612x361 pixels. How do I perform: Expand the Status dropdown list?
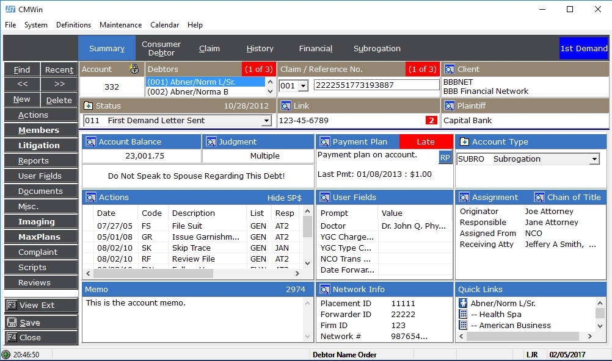tap(265, 121)
